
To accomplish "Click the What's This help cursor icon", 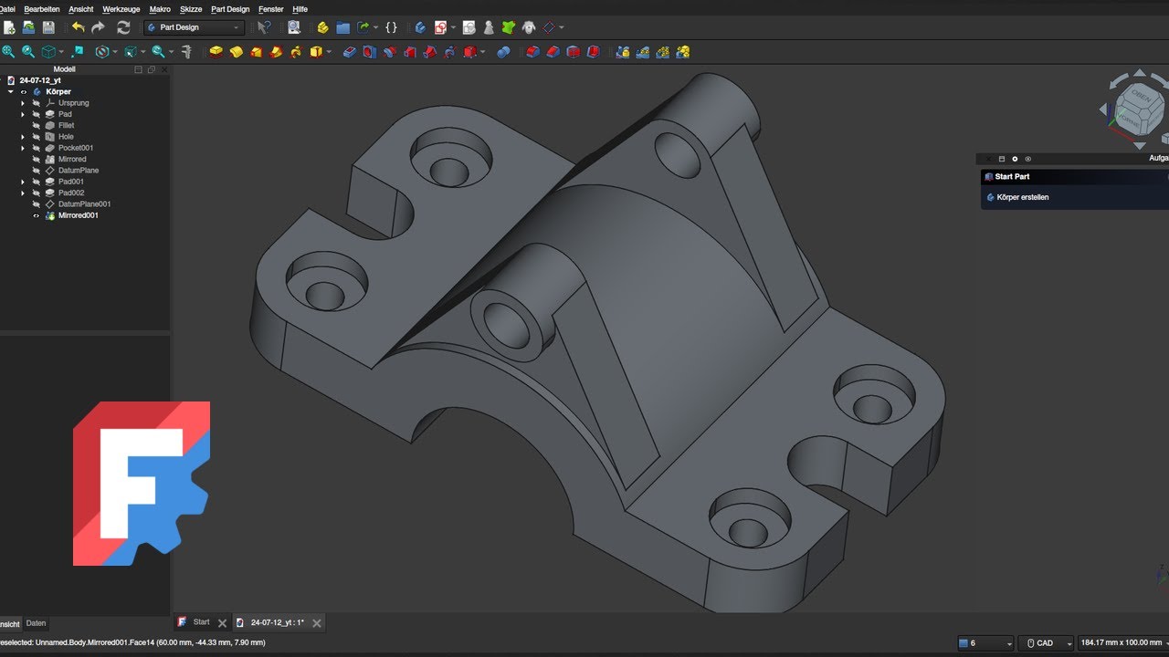I will pos(264,27).
